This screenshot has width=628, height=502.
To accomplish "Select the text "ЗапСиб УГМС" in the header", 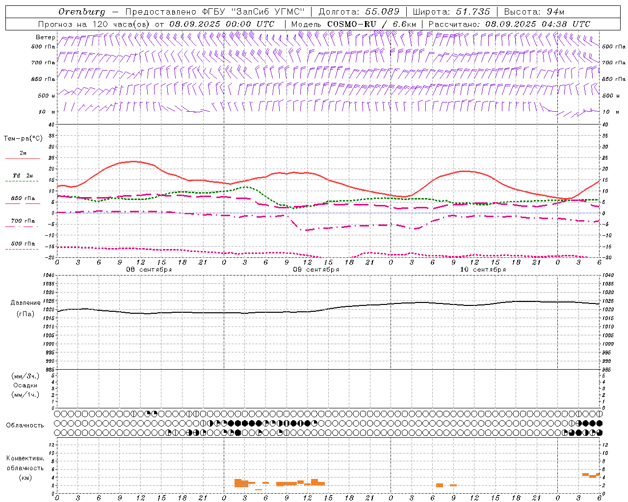I will point(268,12).
